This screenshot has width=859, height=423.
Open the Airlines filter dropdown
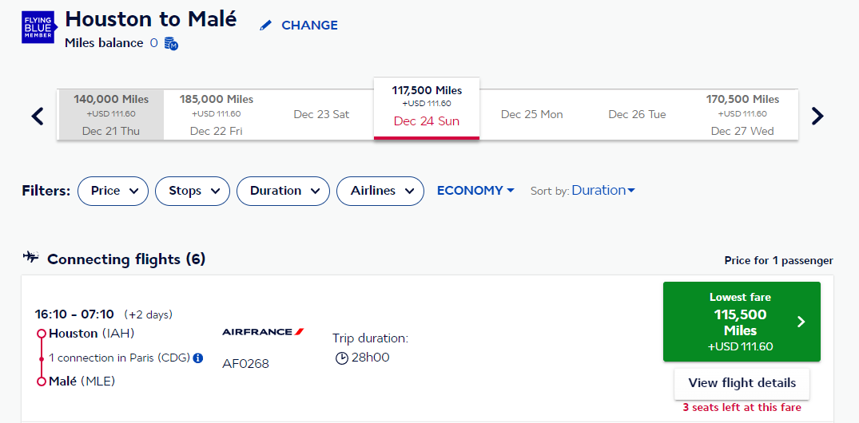click(380, 191)
